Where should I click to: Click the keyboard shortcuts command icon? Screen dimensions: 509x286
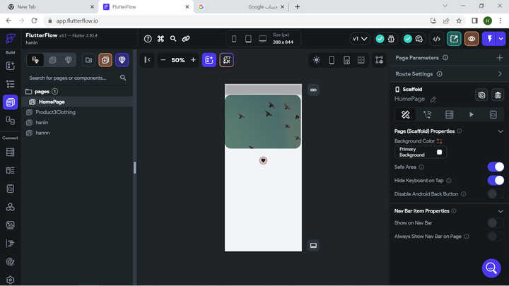point(160,39)
